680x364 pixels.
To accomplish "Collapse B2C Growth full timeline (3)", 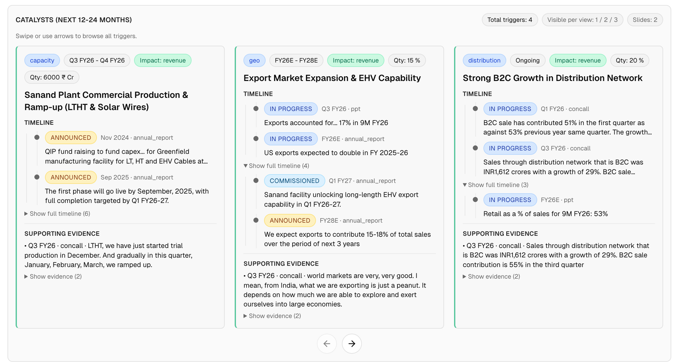I will coord(495,185).
